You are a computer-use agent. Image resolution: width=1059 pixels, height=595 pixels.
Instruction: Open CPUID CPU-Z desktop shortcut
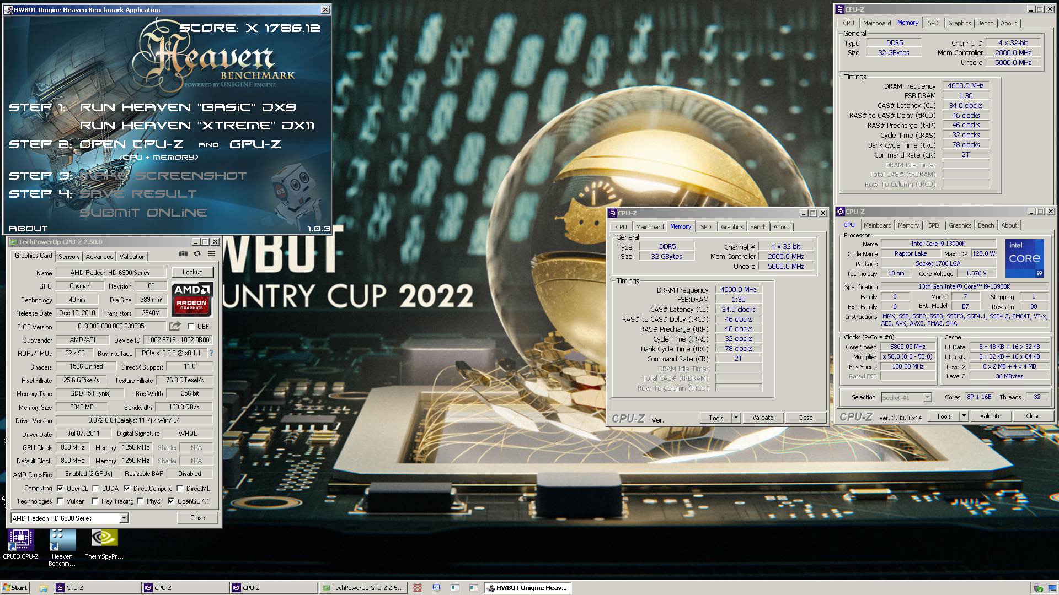click(20, 545)
